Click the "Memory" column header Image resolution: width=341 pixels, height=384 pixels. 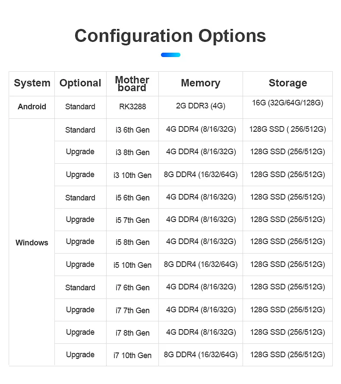point(200,83)
